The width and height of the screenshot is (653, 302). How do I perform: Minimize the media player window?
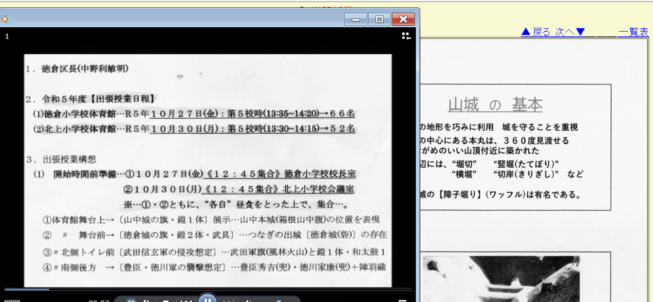click(x=355, y=19)
